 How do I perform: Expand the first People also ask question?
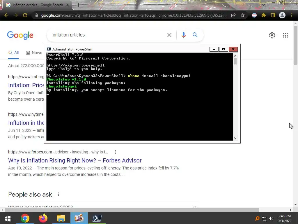point(103,207)
